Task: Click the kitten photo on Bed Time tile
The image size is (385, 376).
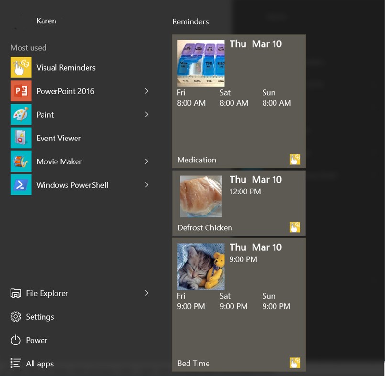Action: point(200,266)
